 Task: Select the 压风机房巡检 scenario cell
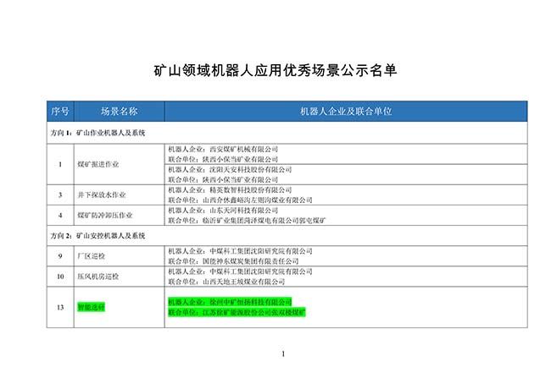97,277
